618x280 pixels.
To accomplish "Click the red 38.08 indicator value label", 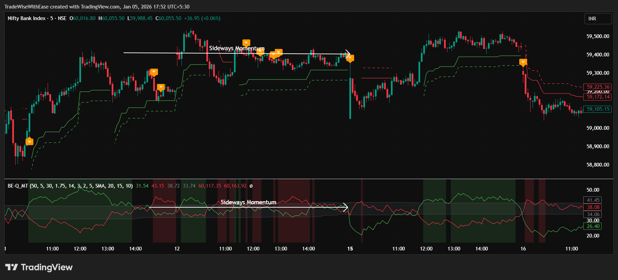I will [593, 207].
